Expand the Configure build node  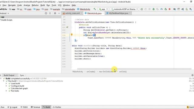(x=6, y=86)
